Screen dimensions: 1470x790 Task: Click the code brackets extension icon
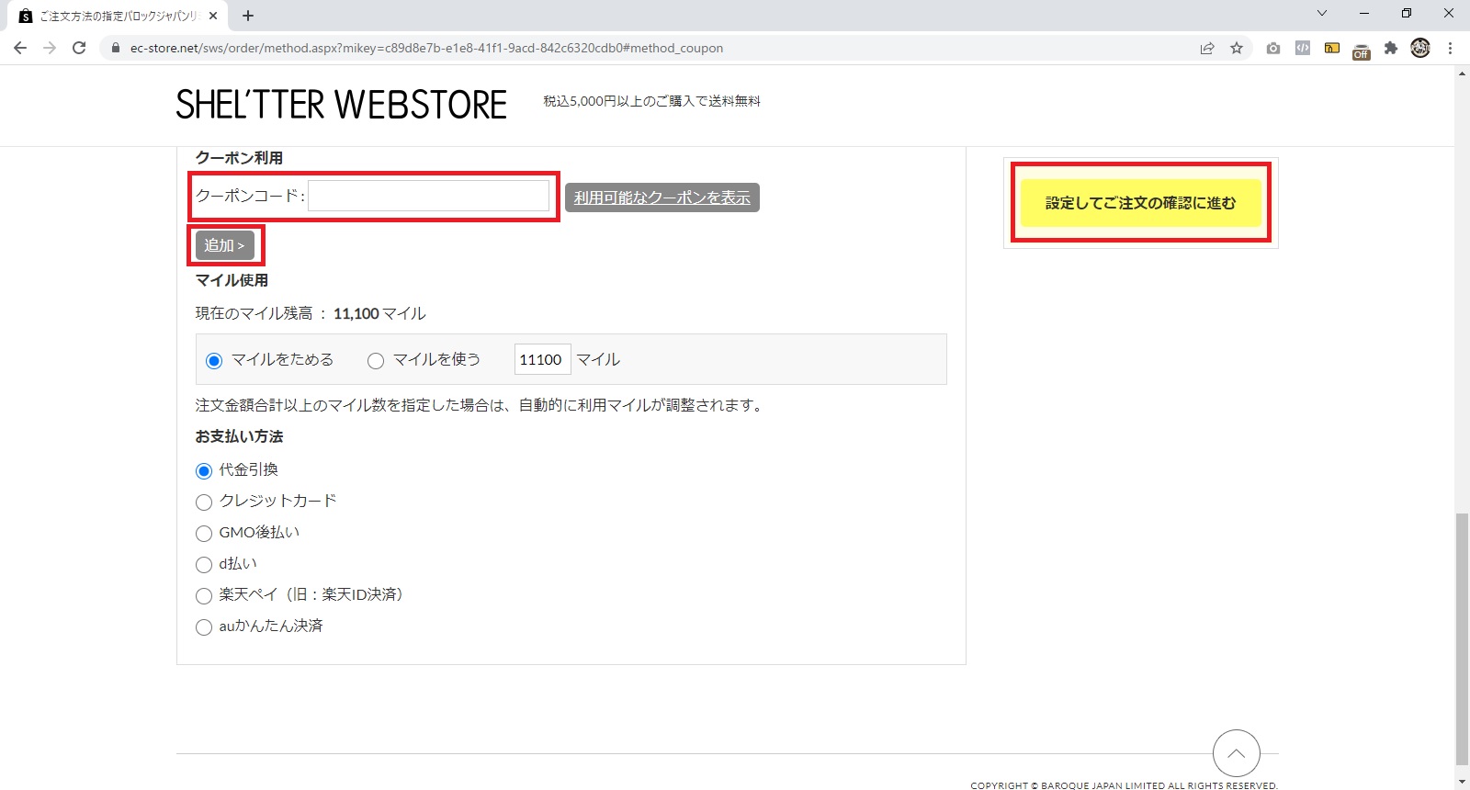tap(1302, 48)
